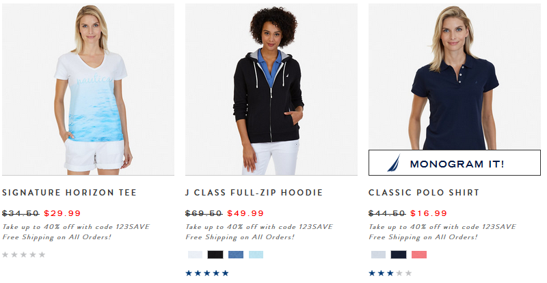547x283 pixels.
Task: Open the Classic Polo Shirt title link
Action: coord(424,193)
